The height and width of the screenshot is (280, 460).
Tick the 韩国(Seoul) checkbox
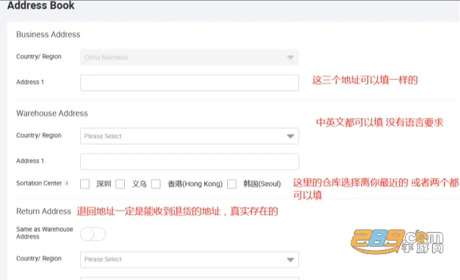click(x=232, y=184)
